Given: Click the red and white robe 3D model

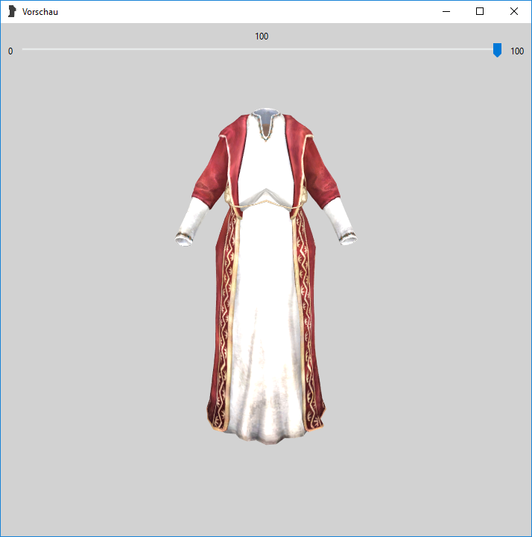Looking at the screenshot, I should (x=266, y=276).
